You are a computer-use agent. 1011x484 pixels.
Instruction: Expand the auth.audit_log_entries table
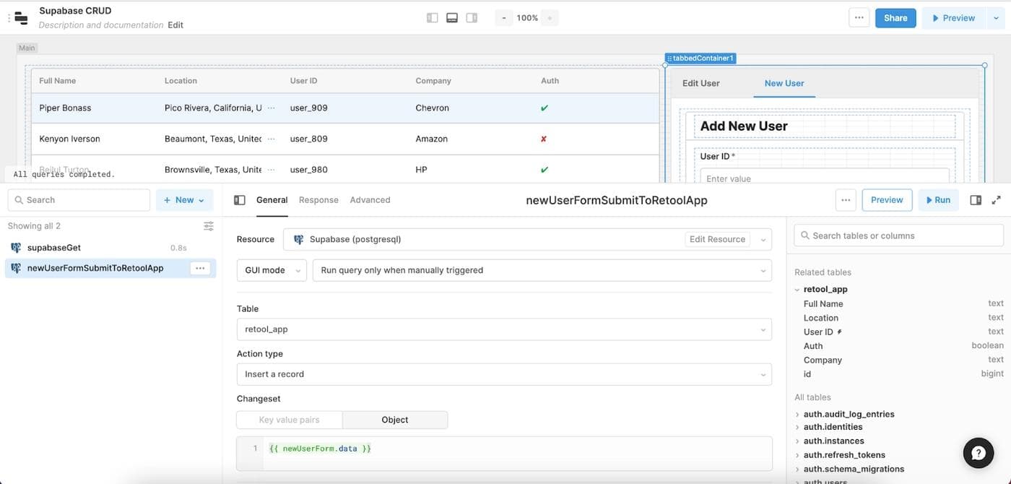[x=797, y=414]
